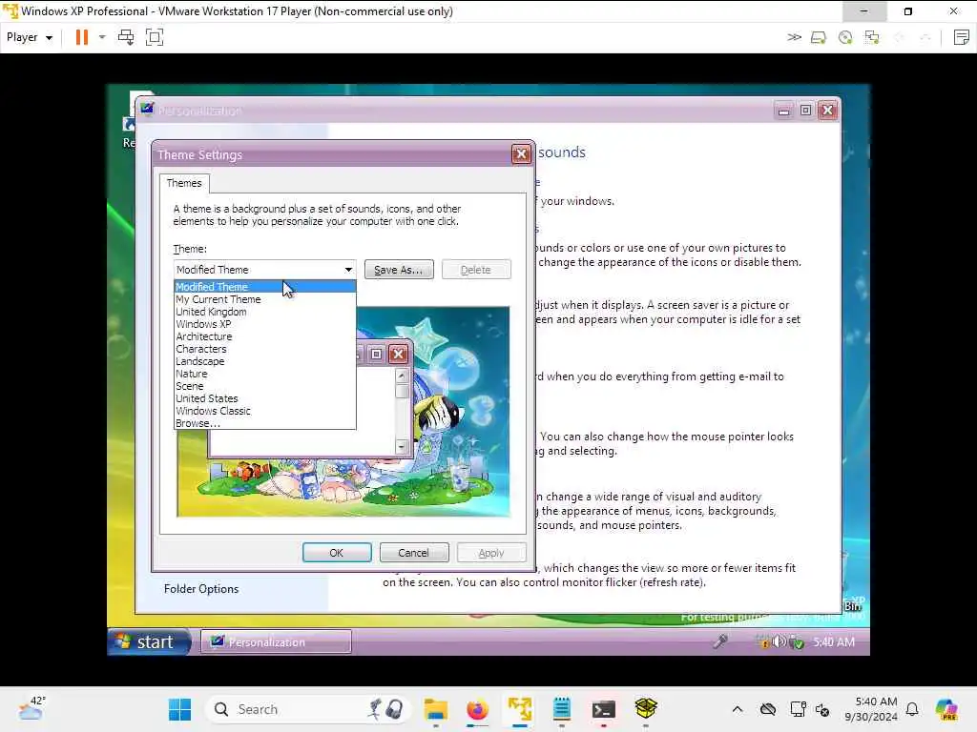The height and width of the screenshot is (732, 977).
Task: Select the Themes tab
Action: tap(184, 183)
